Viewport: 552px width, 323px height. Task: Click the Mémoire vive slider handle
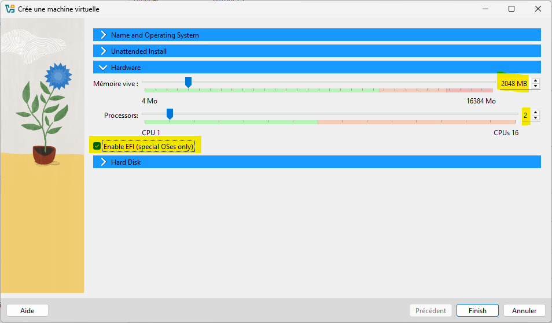189,82
